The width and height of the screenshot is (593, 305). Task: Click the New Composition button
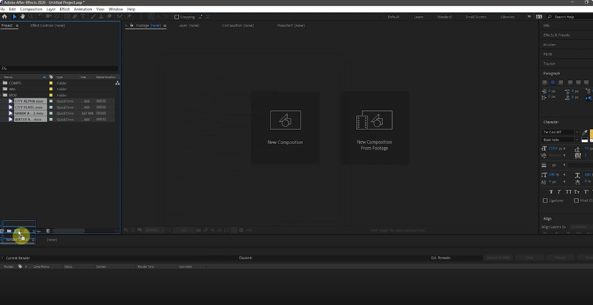[285, 128]
